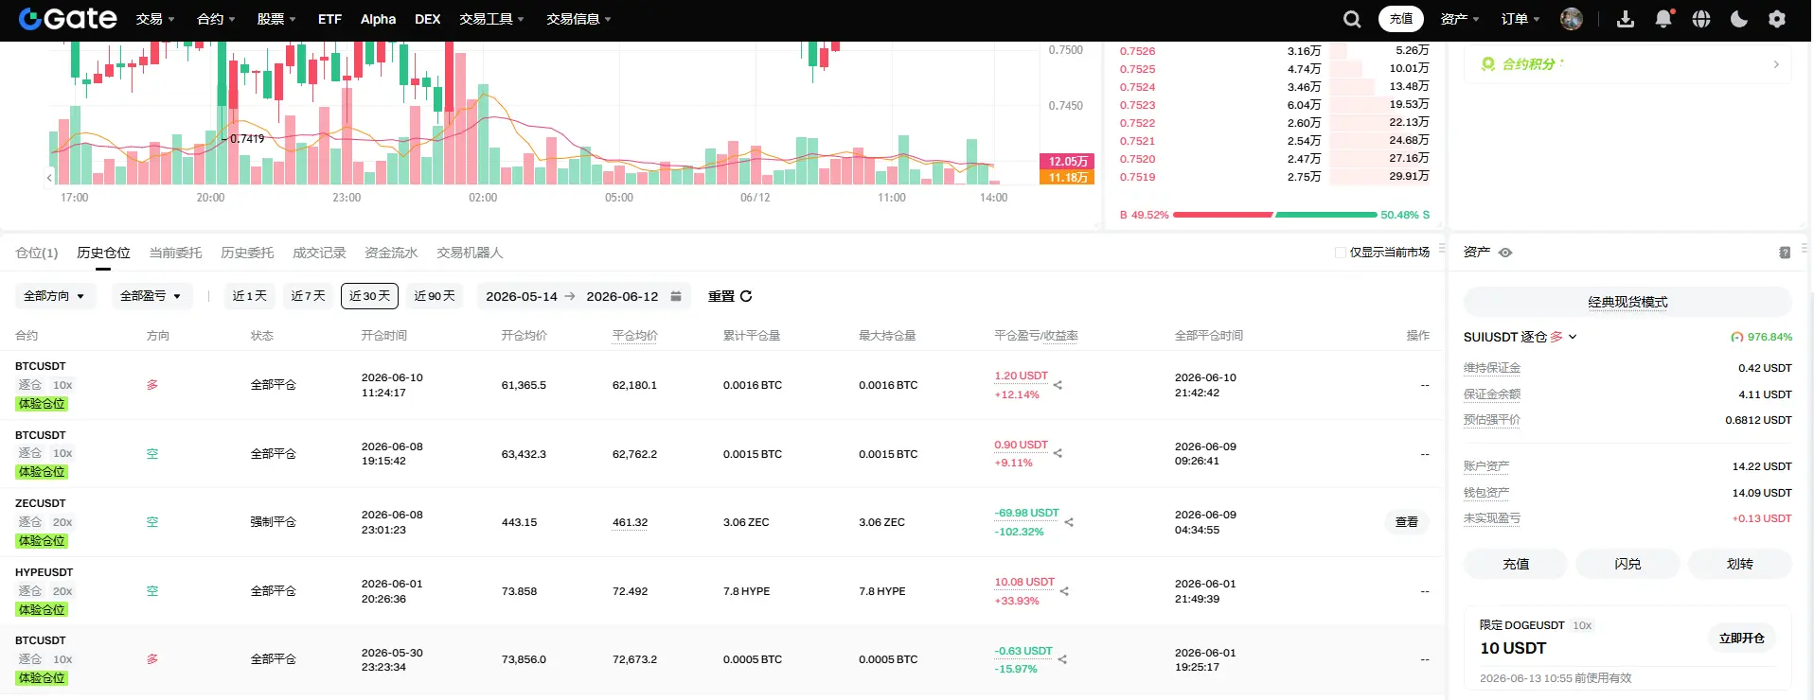Open the Alpha menu item
Image resolution: width=1814 pixels, height=700 pixels.
378,19
